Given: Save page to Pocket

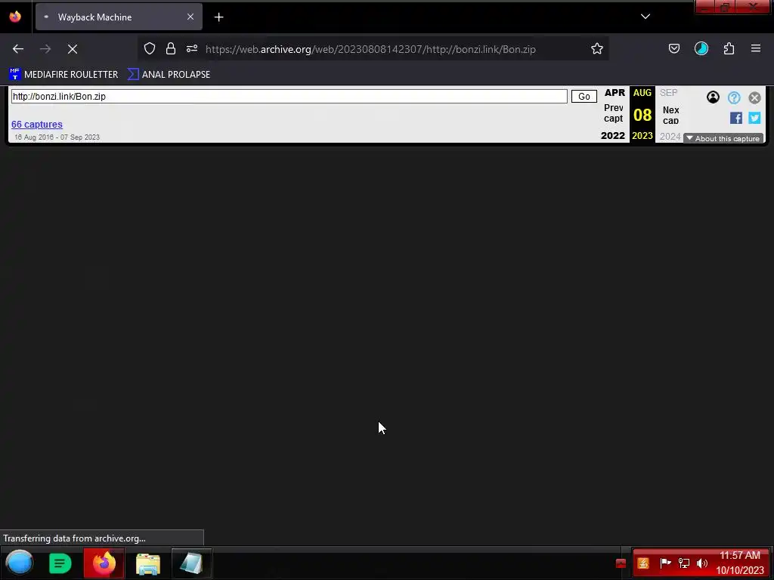Looking at the screenshot, I should coord(673,48).
